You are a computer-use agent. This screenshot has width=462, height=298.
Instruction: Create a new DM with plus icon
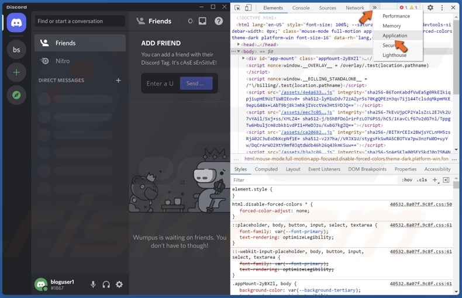click(x=118, y=81)
